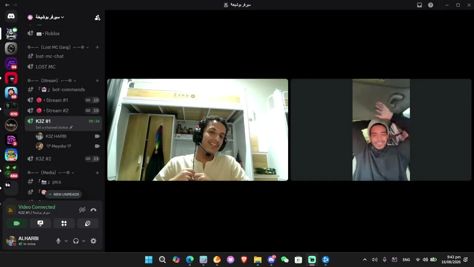
Task: Open ALHARBI user profile panel
Action: tap(28, 241)
